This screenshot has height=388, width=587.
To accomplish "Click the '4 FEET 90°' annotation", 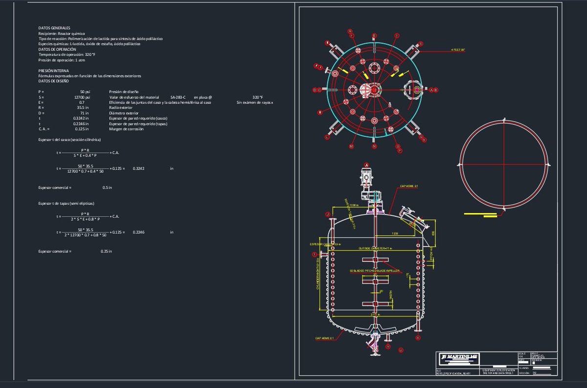I will click(458, 50).
